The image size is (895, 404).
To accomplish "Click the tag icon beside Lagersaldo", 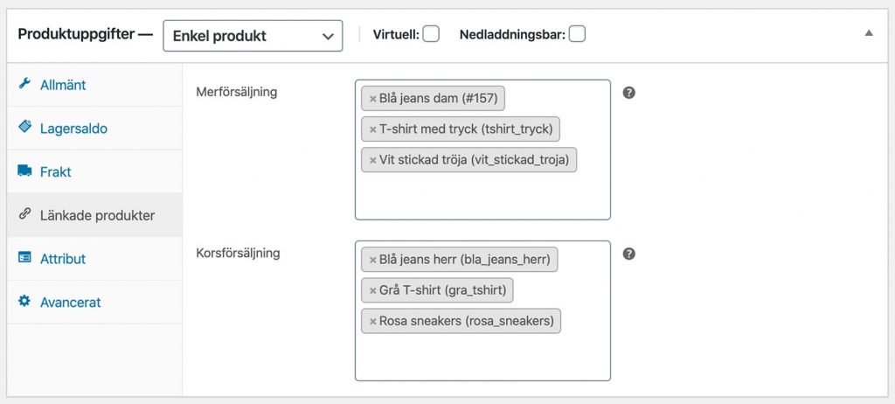I will (24, 127).
